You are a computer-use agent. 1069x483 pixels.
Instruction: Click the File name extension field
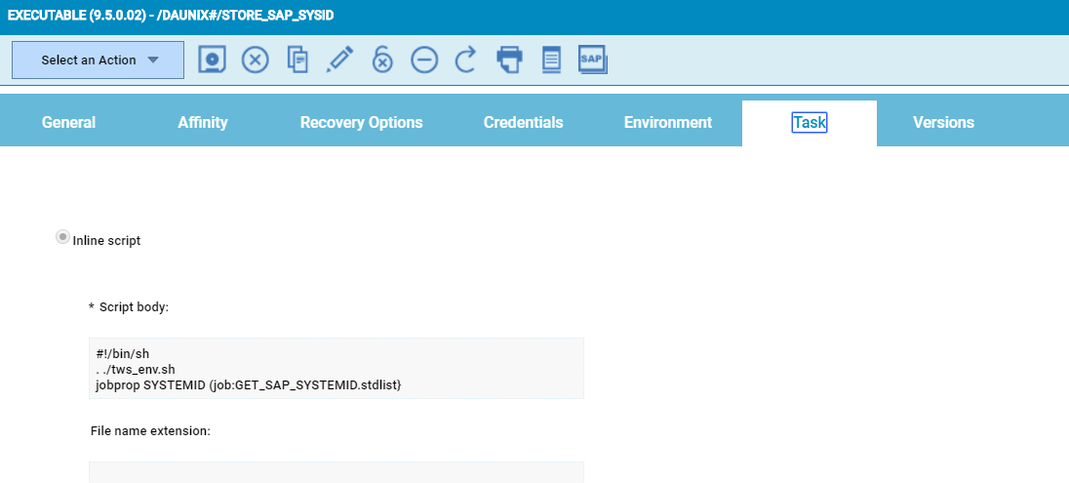click(336, 472)
